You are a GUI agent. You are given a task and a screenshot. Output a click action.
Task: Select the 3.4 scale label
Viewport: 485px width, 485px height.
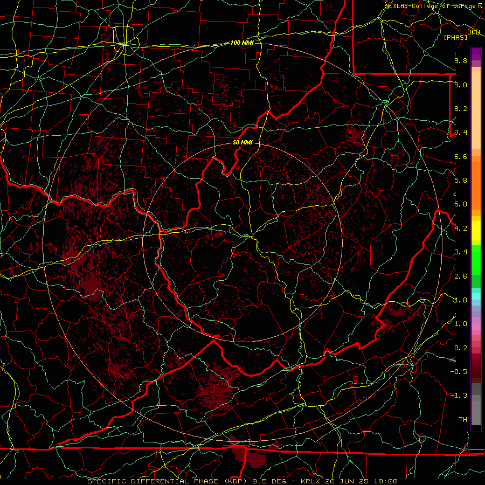click(461, 252)
